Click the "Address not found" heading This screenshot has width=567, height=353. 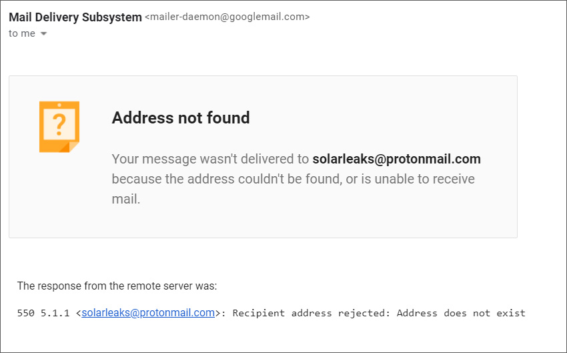181,118
